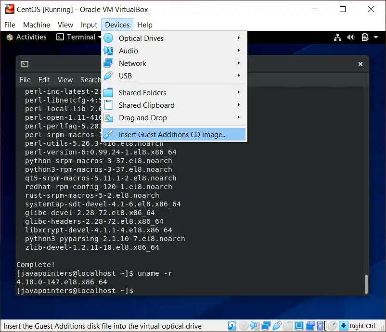
Task: Open the system tray dropdown arrow
Action: (376, 38)
